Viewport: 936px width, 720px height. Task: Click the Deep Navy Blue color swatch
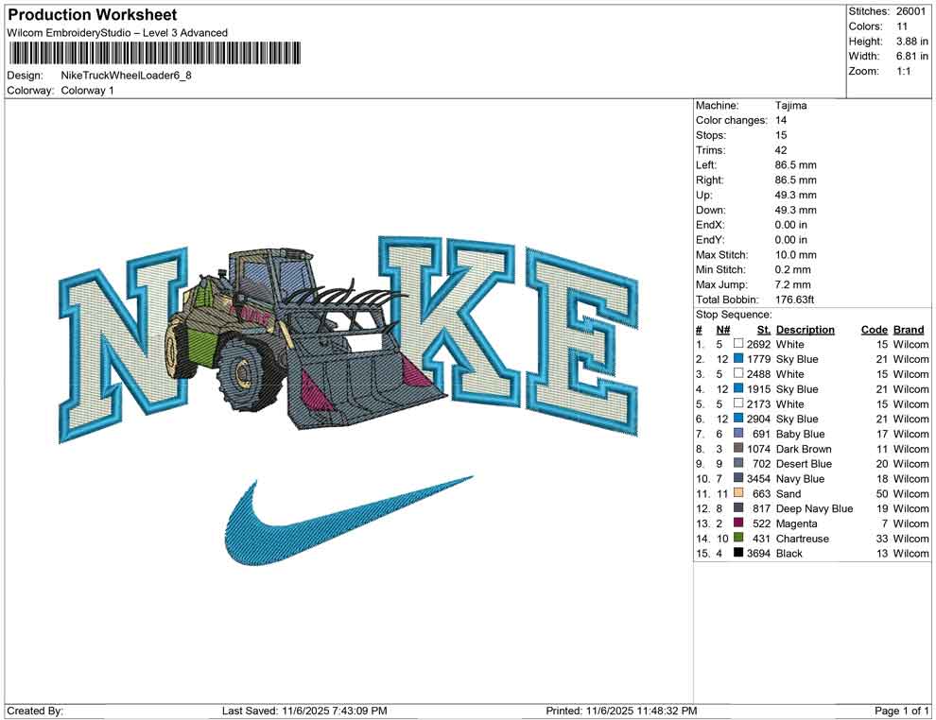pos(737,508)
